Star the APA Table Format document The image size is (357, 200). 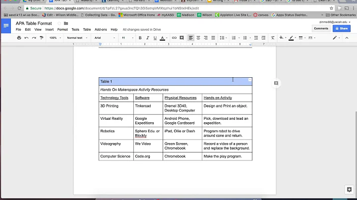point(59,23)
